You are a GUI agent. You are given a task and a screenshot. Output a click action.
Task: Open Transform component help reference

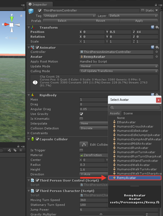pos(152,27)
